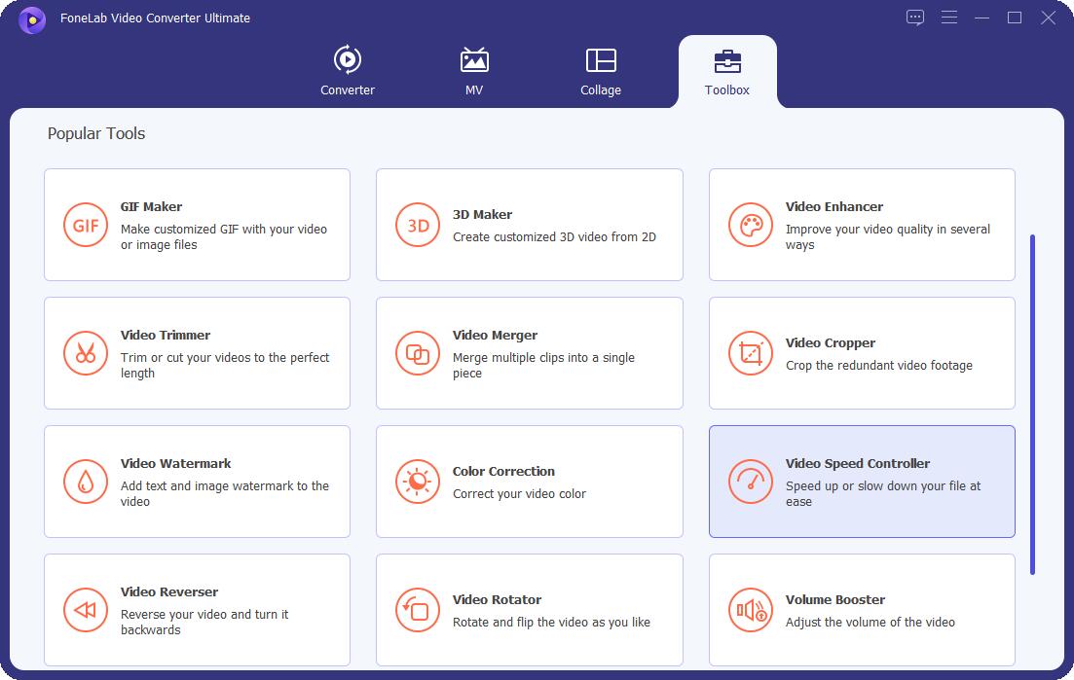Click the Video Watermark droplet icon
The width and height of the screenshot is (1074, 680).
click(86, 482)
